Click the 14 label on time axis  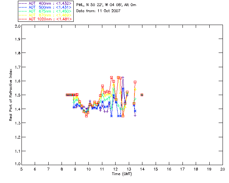coord(142,169)
